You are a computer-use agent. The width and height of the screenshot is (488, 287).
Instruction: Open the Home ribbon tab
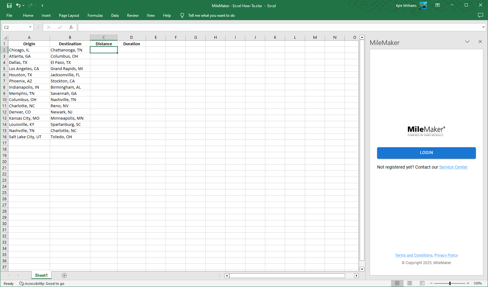[x=28, y=15]
